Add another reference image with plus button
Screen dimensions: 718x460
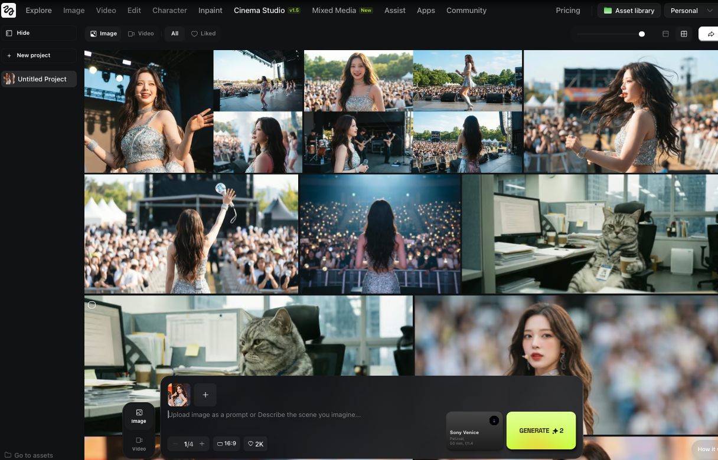click(205, 395)
